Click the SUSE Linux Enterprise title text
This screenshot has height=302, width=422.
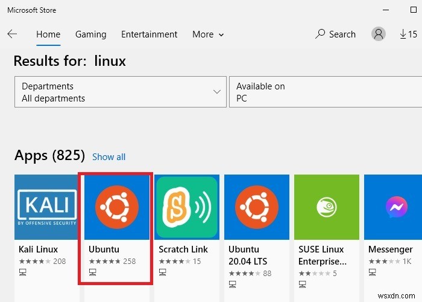(x=323, y=255)
